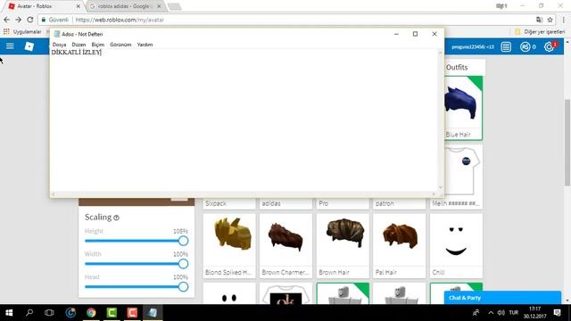The height and width of the screenshot is (321, 571).
Task: Open the Windows action center notifications
Action: tap(557, 313)
